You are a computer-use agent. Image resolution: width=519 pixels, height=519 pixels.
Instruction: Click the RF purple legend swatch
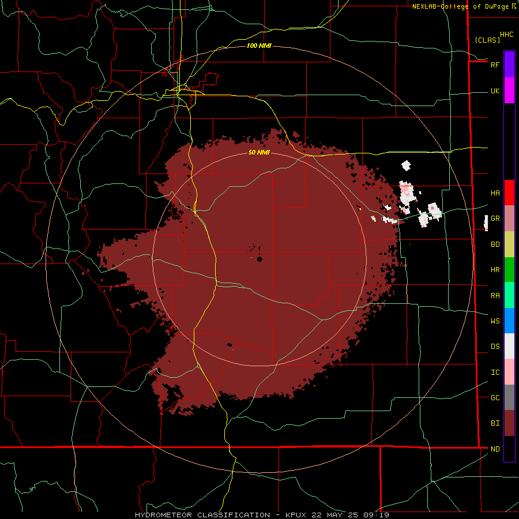click(x=509, y=65)
